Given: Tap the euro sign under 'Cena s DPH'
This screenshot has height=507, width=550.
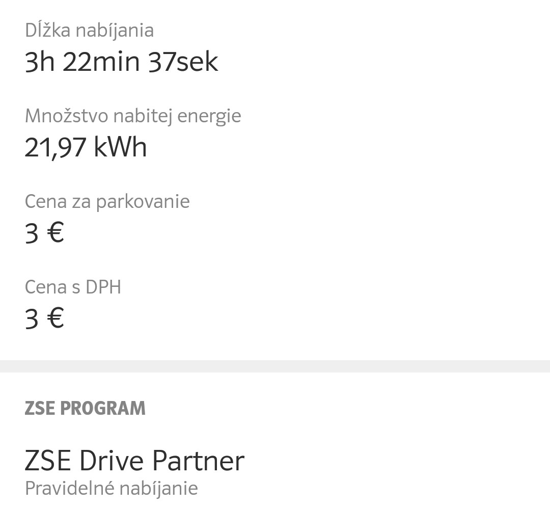Looking at the screenshot, I should (55, 319).
